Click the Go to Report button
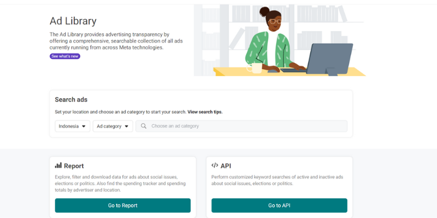 tap(122, 205)
